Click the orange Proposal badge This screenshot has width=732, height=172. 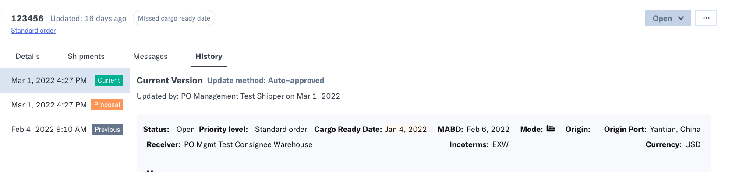pyautogui.click(x=107, y=105)
